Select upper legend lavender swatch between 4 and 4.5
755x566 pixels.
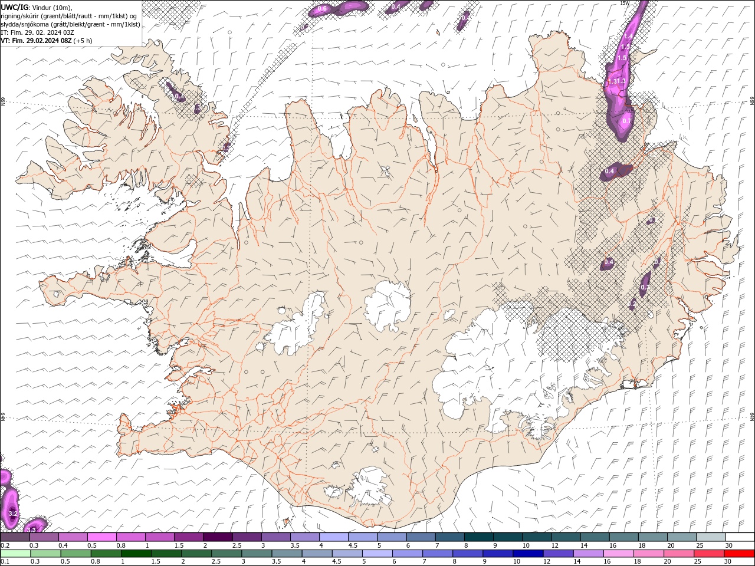[333, 537]
